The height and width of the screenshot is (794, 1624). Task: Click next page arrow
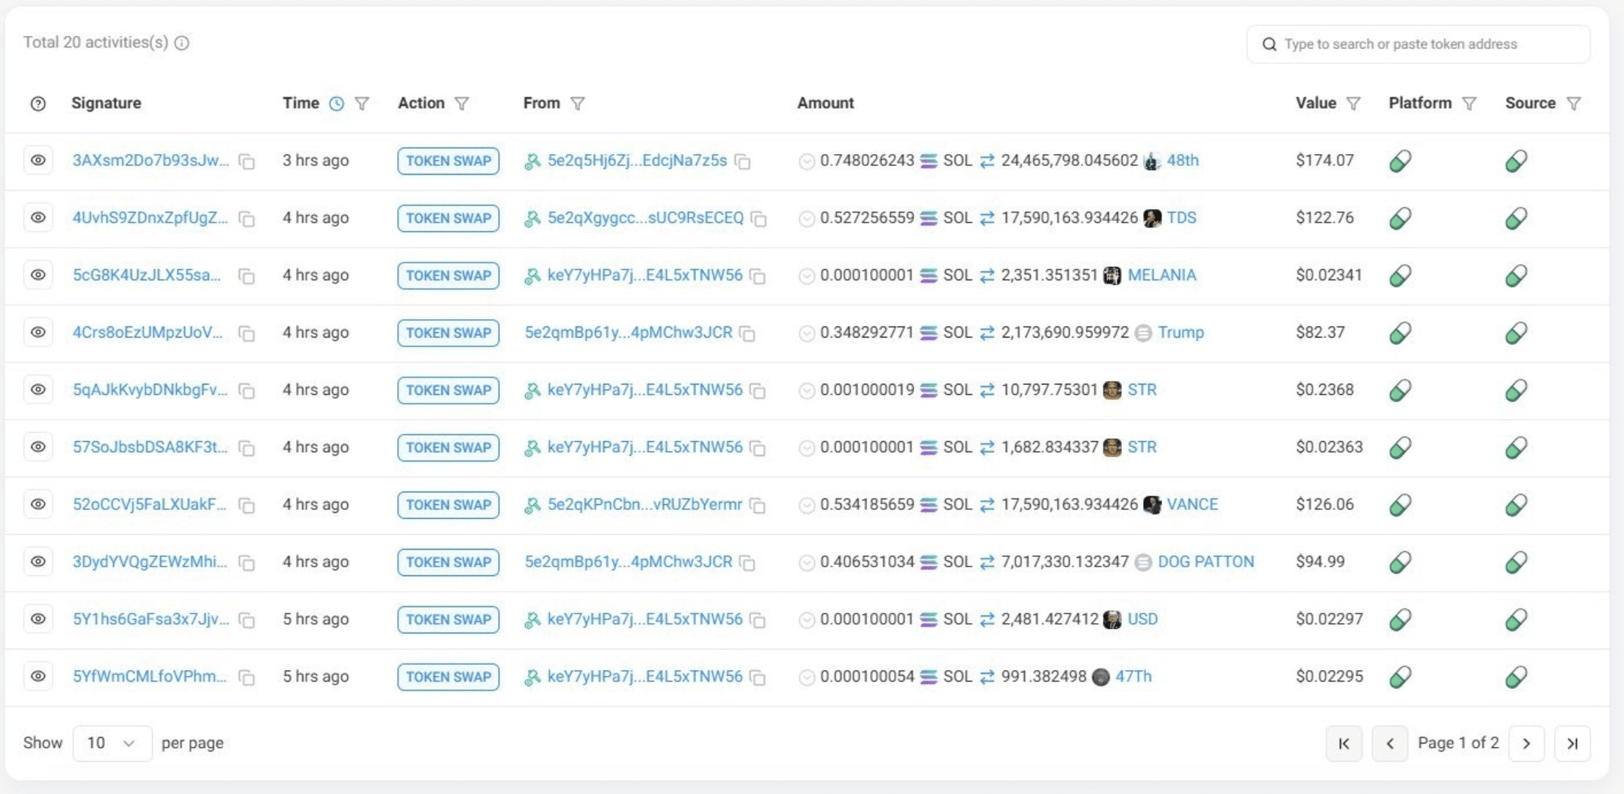(1526, 743)
